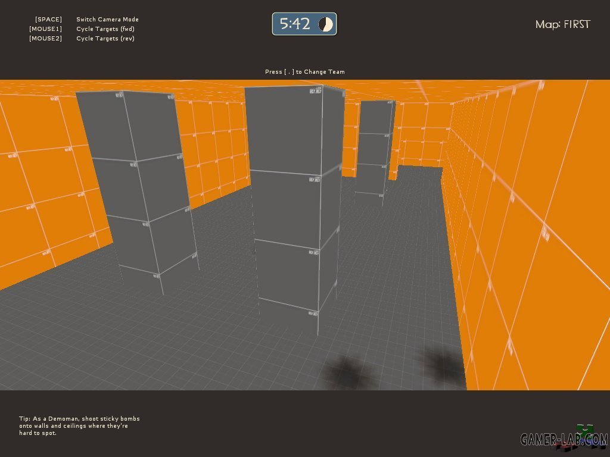Viewport: 610px width, 457px height.
Task: Click 'Cycle Targets (rev)' text
Action: tap(105, 39)
